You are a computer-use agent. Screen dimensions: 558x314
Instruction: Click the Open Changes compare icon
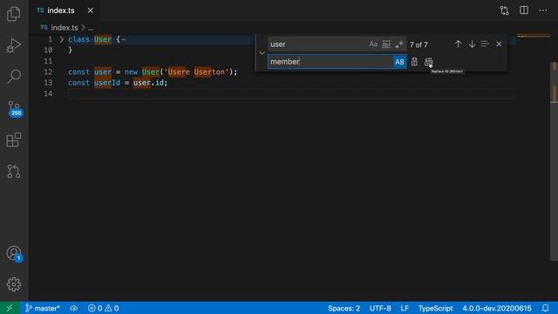(x=504, y=10)
